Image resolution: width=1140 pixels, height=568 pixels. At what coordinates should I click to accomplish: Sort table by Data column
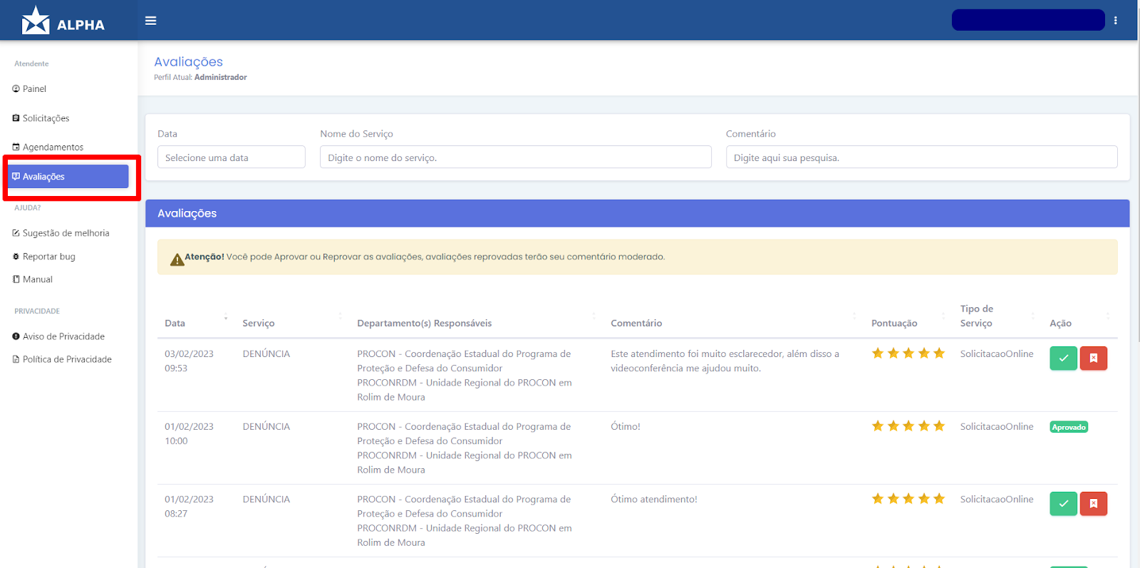coord(196,323)
